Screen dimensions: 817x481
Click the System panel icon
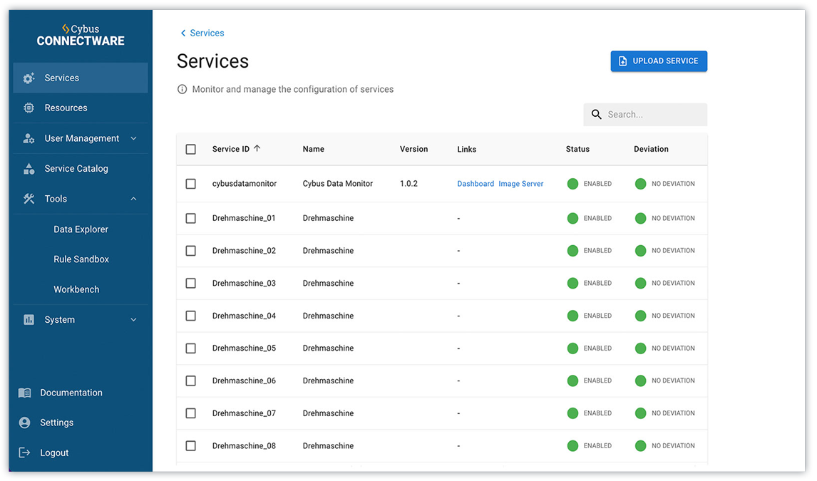click(x=29, y=319)
